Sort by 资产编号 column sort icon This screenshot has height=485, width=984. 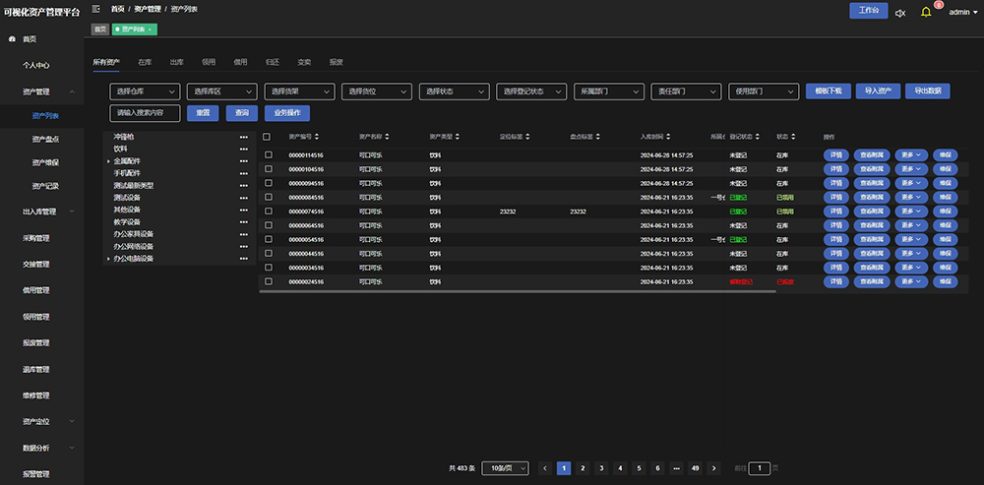318,137
